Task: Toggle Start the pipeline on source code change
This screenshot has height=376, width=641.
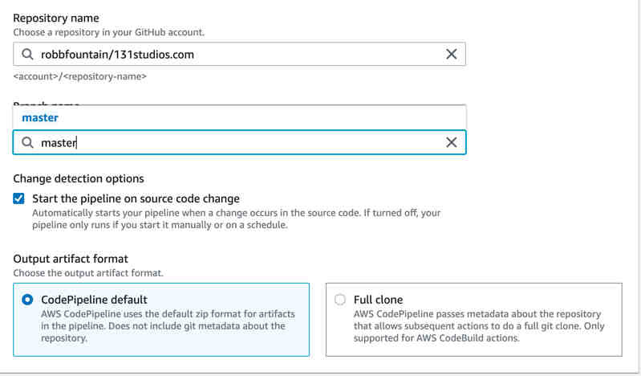Action: (19, 198)
